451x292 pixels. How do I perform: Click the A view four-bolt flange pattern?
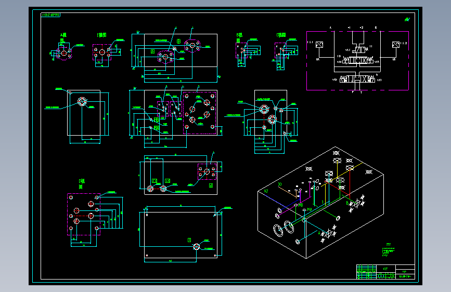64,53
